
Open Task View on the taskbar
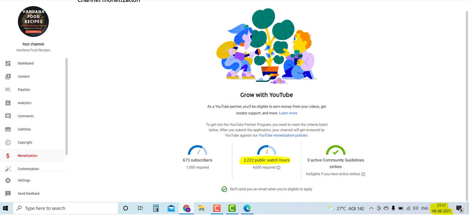pyautogui.click(x=140, y=208)
